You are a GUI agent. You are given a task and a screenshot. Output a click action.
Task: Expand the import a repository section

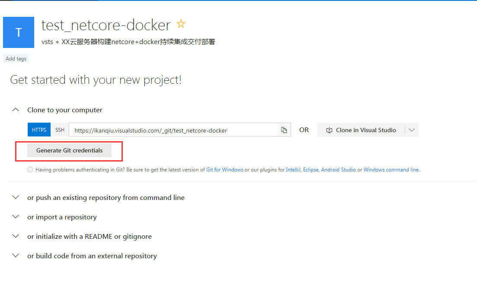(16, 217)
